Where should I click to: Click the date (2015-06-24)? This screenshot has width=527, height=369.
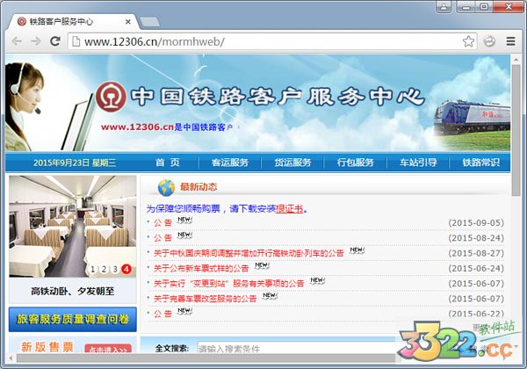click(476, 268)
